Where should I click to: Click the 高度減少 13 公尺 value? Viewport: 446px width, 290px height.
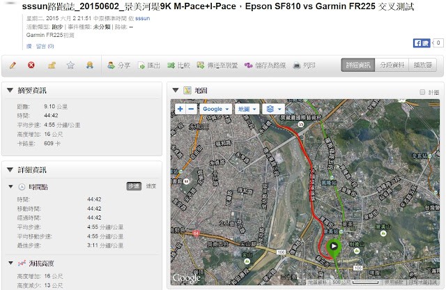54,285
